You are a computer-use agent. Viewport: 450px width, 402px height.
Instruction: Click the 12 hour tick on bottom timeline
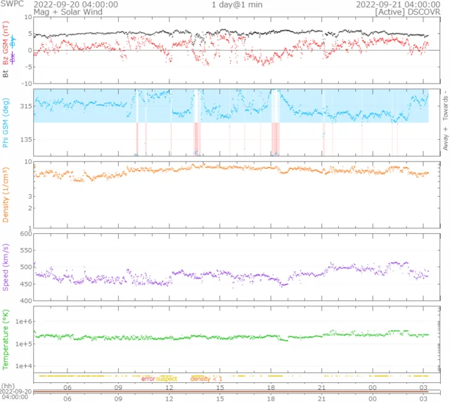[169, 398]
